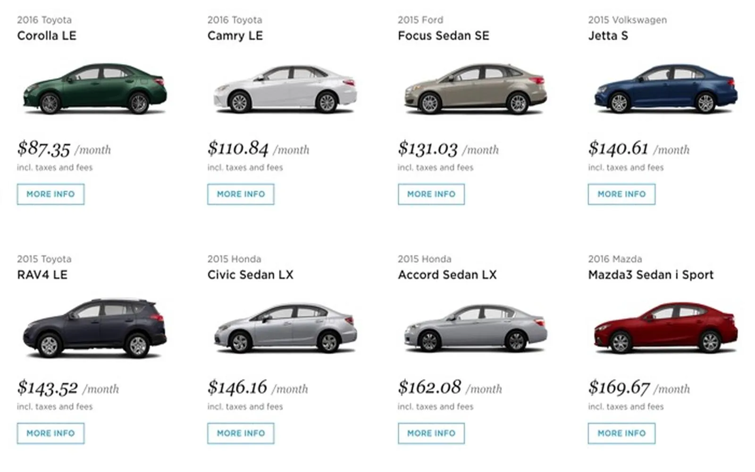This screenshot has height=472, width=755.
Task: Open More Info for Mazda3 Sedan i Sport
Action: [621, 433]
